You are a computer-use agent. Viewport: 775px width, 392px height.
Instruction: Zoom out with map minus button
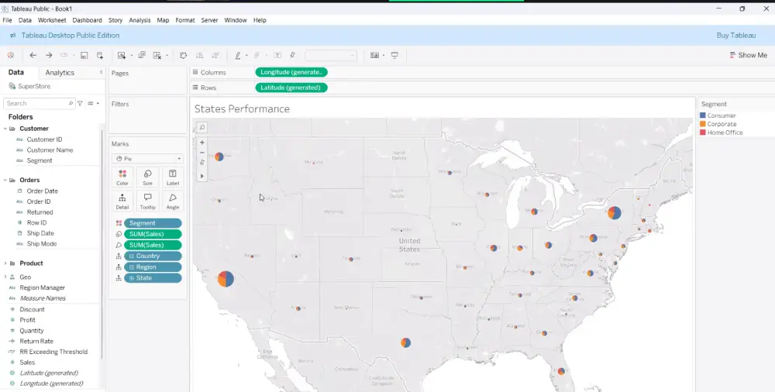point(201,153)
